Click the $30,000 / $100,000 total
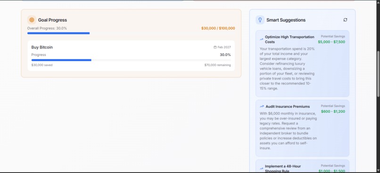380x173 pixels. tap(218, 28)
